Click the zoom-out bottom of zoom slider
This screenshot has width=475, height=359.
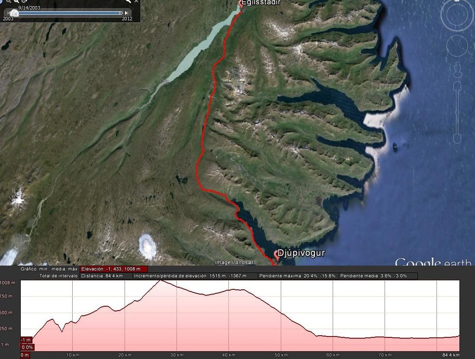point(457,139)
